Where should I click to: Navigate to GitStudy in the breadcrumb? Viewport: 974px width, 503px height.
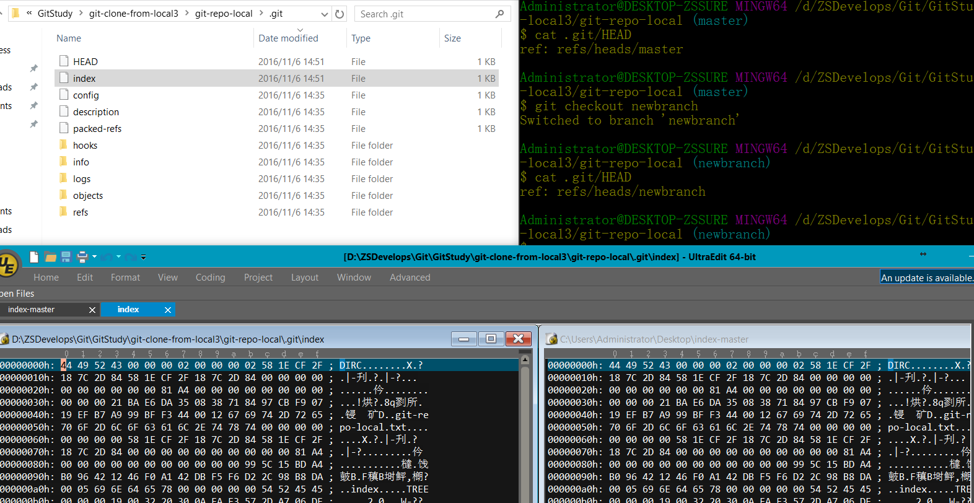pos(55,14)
